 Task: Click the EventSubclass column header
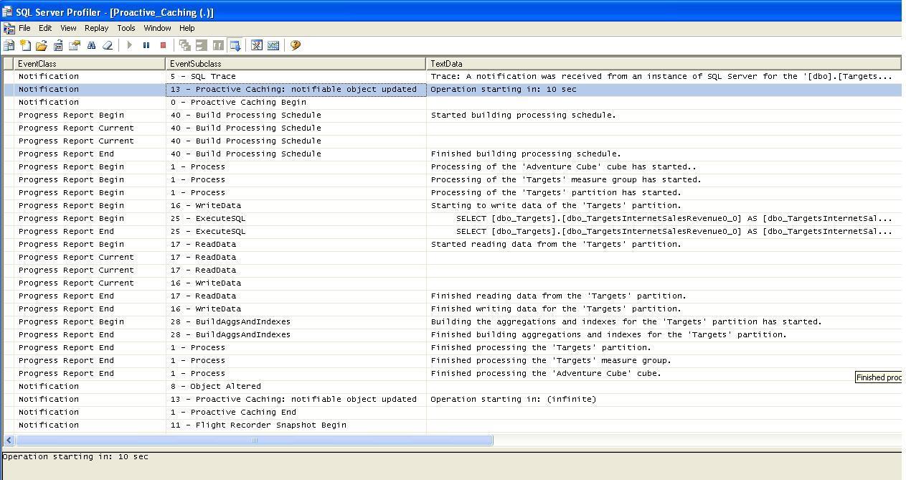coord(296,64)
